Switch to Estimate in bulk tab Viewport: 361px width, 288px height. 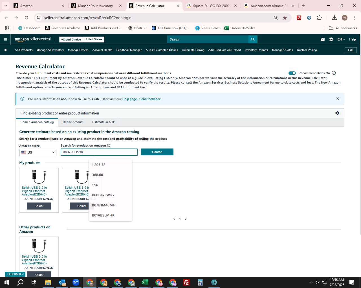[x=104, y=122]
